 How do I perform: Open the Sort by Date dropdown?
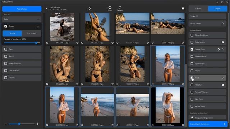click(x=22, y=19)
